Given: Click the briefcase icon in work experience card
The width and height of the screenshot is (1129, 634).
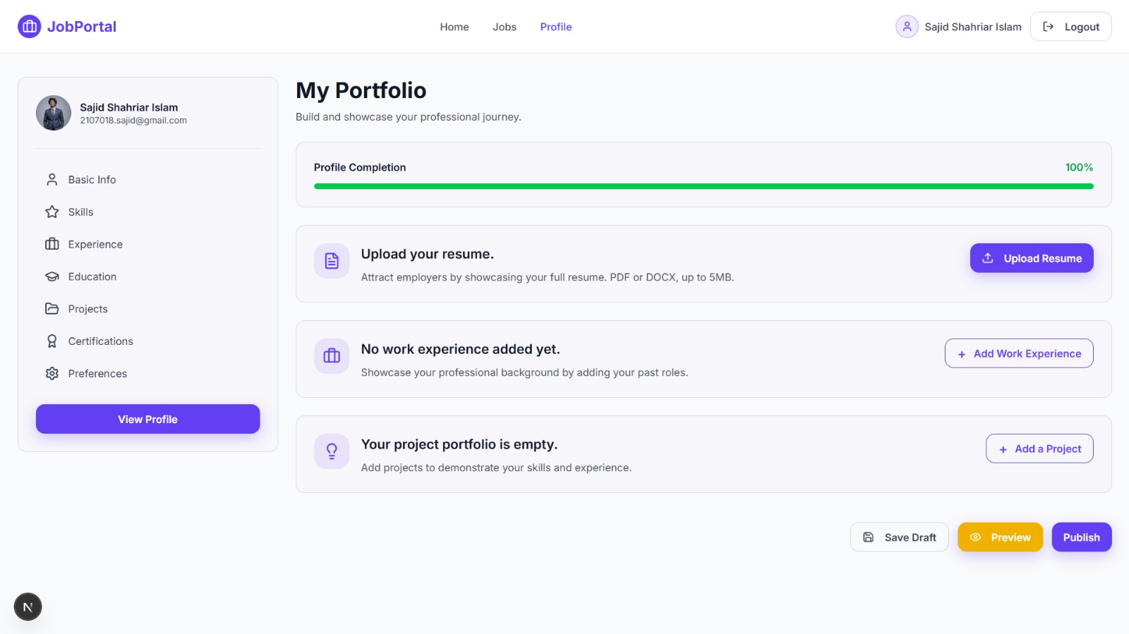Looking at the screenshot, I should (332, 356).
